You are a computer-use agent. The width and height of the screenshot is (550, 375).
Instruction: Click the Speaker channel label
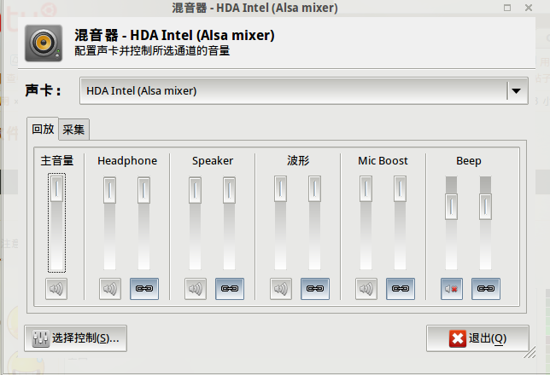pos(213,161)
